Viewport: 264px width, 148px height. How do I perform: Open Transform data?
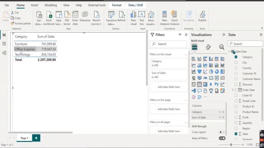click(111, 18)
